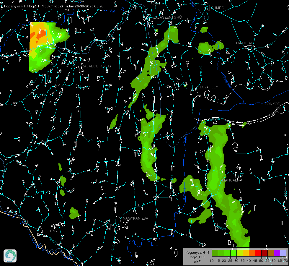The height and width of the screenshot is (266, 289).
Task: Click the TAPOLCA city label
Action: coord(244,43)
